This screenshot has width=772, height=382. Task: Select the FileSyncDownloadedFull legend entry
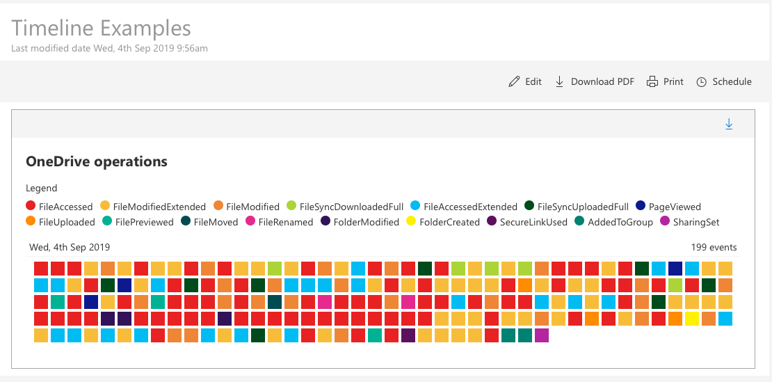tap(345, 207)
